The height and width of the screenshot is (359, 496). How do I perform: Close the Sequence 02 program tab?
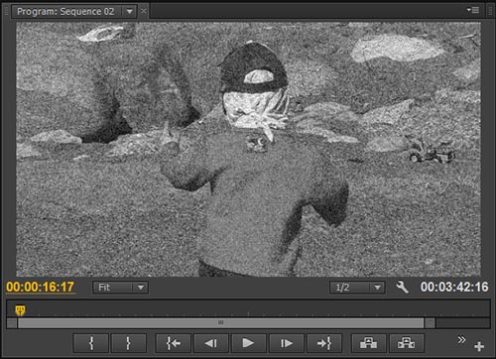coord(144,11)
